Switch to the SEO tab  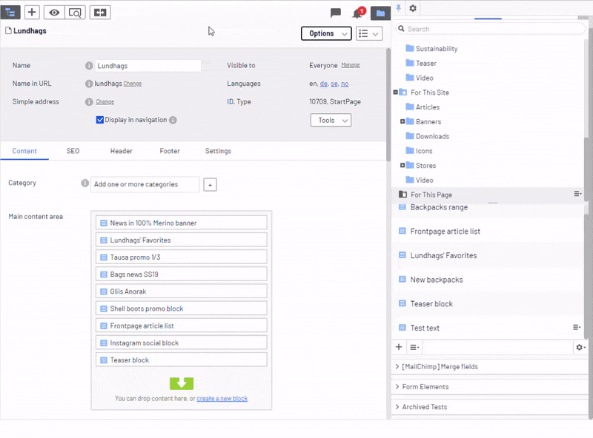[x=73, y=151]
